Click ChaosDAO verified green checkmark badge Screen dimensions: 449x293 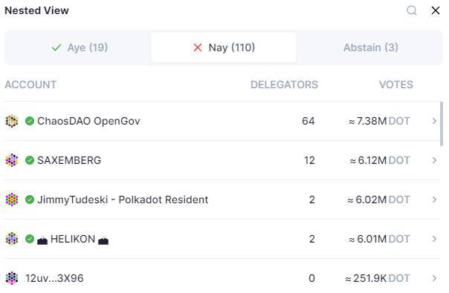coord(30,121)
